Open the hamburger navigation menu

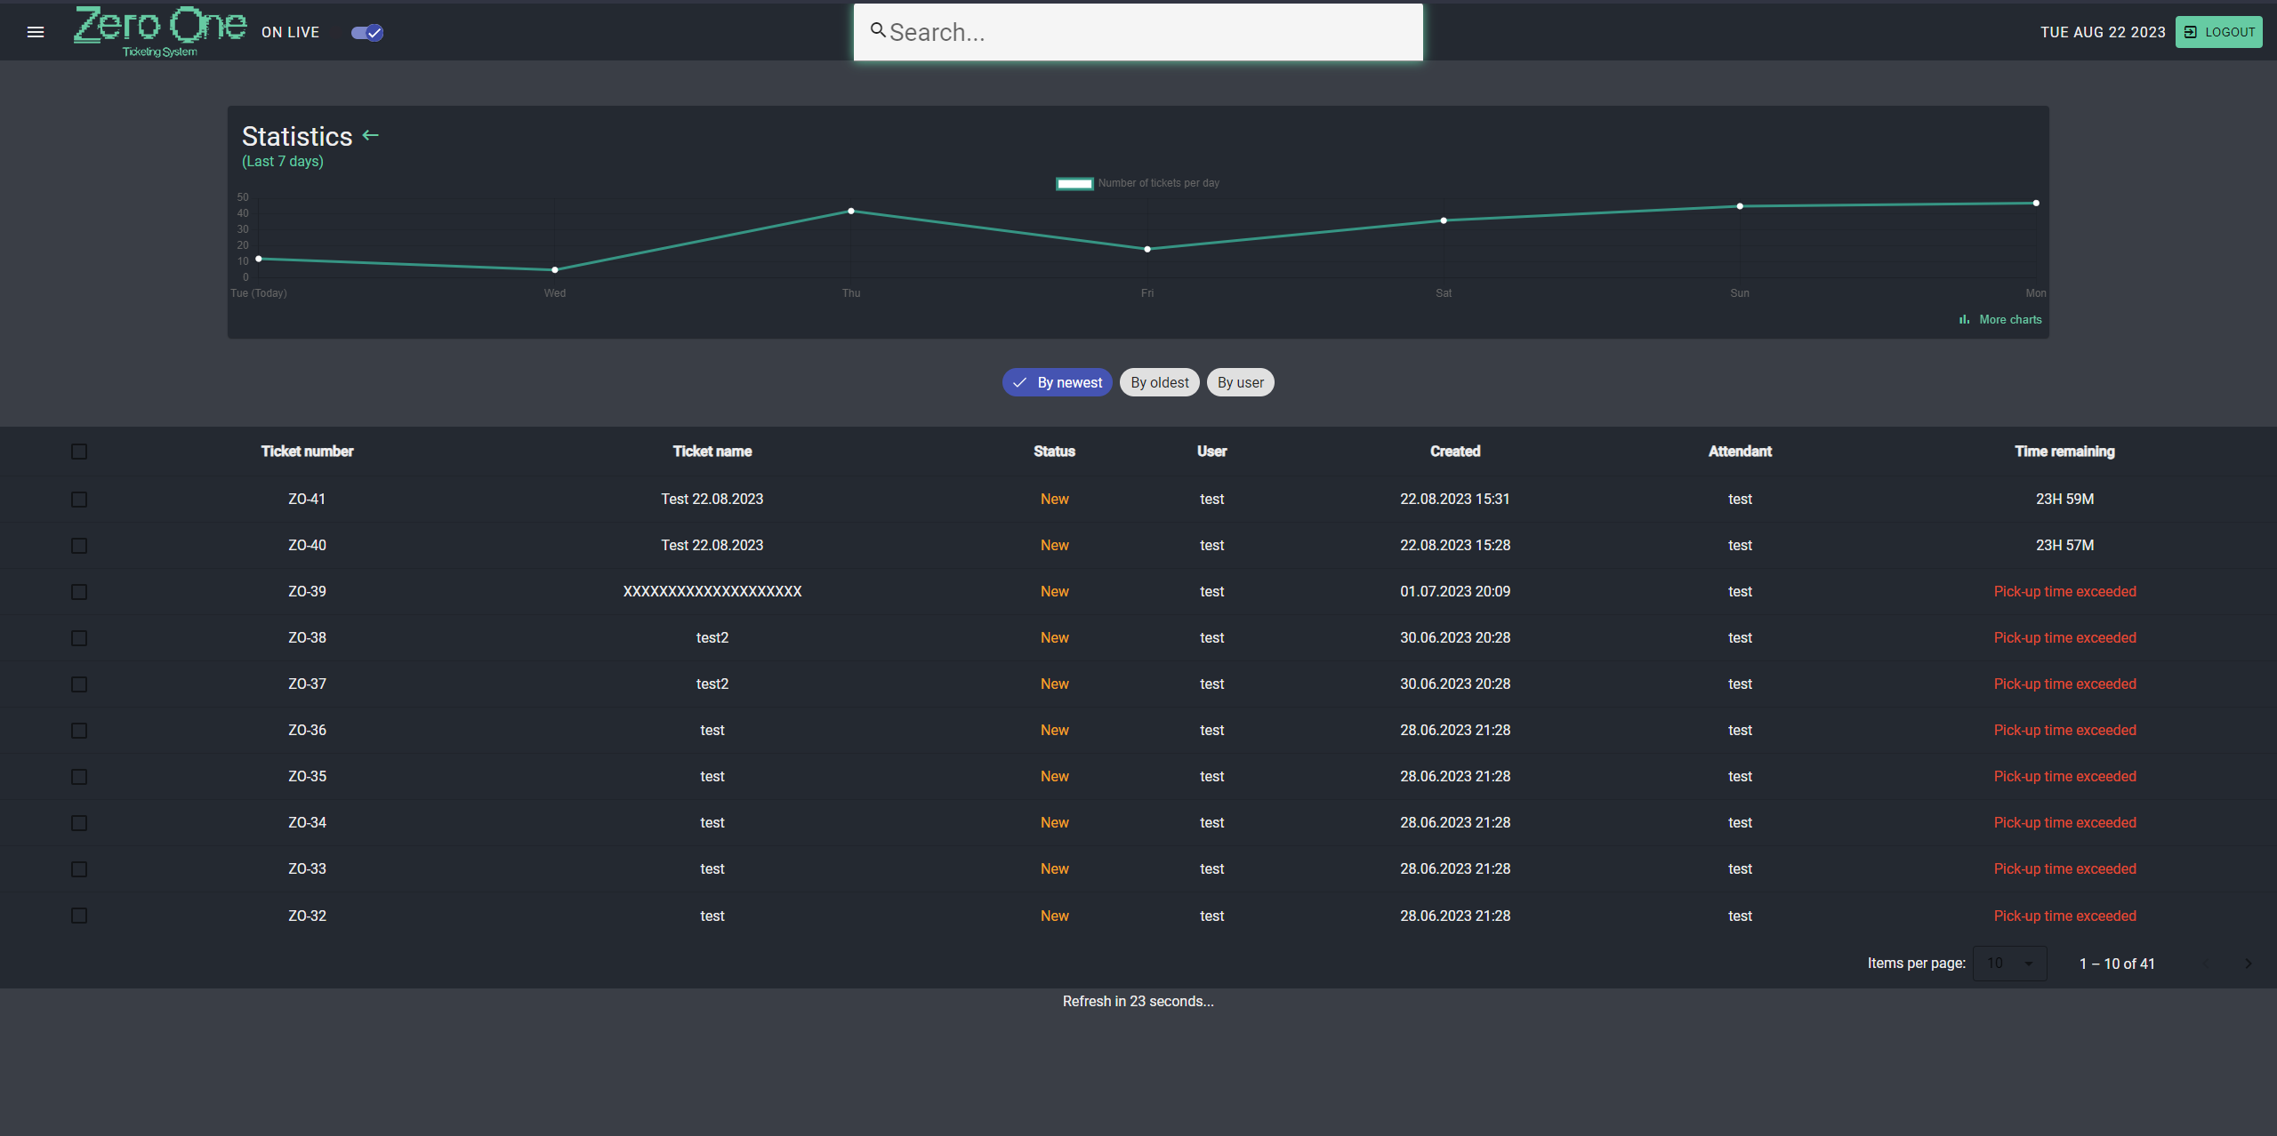click(x=36, y=31)
